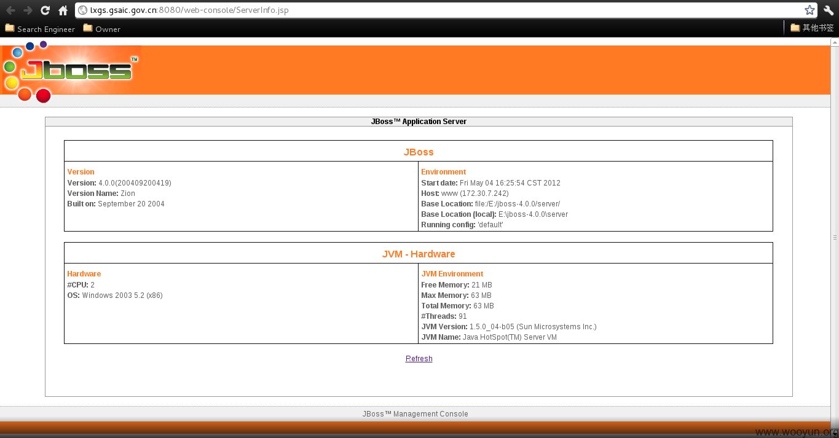Click the browser back arrow
Image resolution: width=839 pixels, height=438 pixels.
click(x=10, y=10)
